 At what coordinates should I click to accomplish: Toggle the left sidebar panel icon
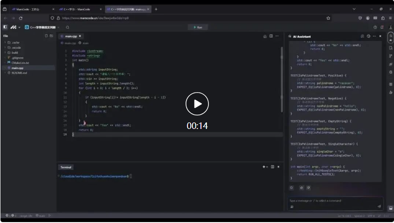click(5, 27)
